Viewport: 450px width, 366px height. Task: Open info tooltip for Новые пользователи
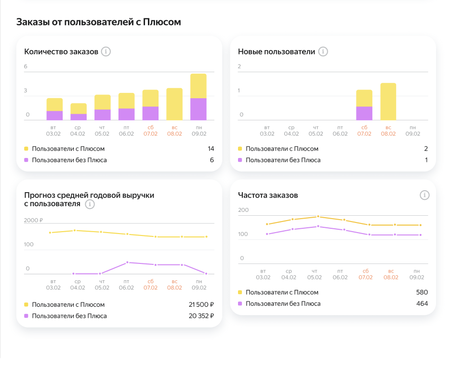(x=323, y=52)
